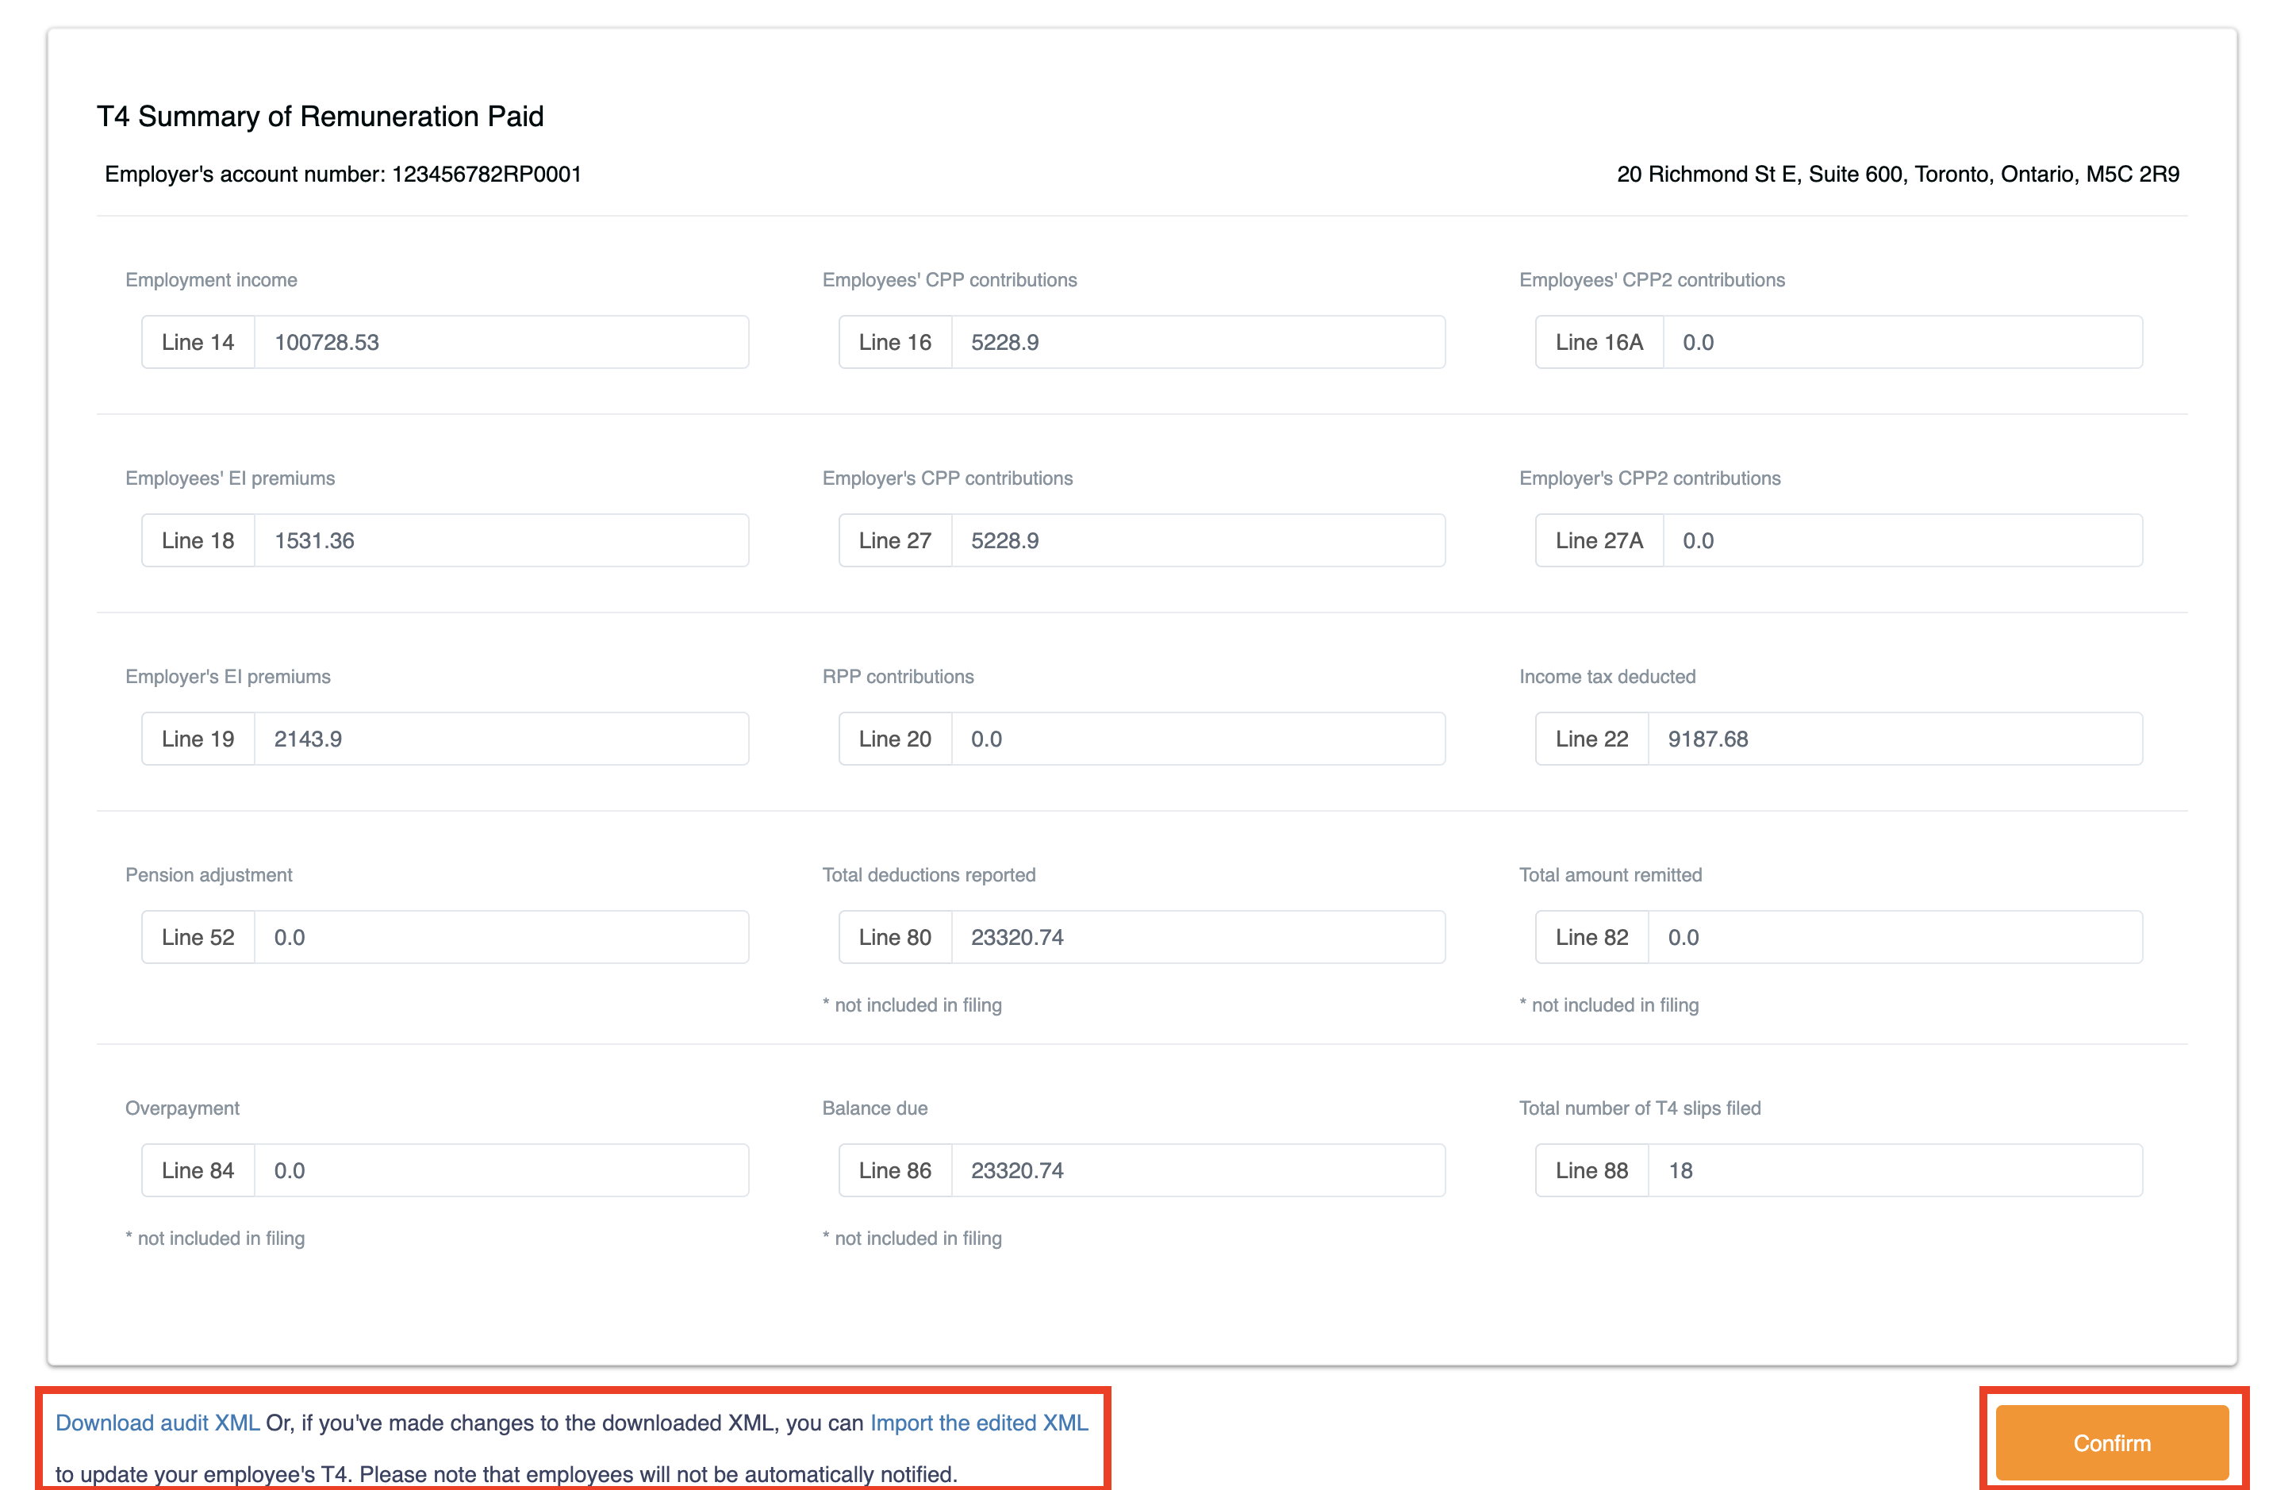
Task: Click the Employees' EI premiums label
Action: pyautogui.click(x=230, y=478)
